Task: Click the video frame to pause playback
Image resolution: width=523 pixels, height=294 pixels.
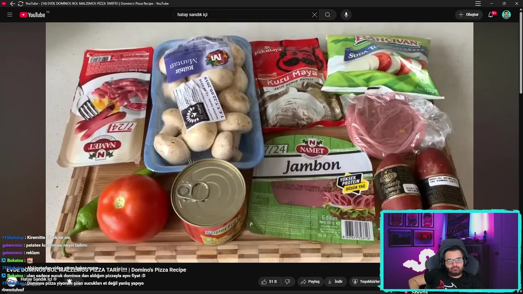Action: pos(259,142)
